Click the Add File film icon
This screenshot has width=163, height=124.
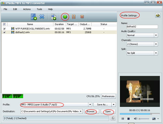coord(34,17)
